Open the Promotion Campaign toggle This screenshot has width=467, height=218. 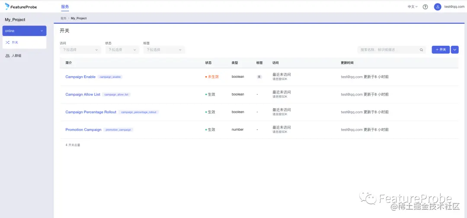[83, 130]
